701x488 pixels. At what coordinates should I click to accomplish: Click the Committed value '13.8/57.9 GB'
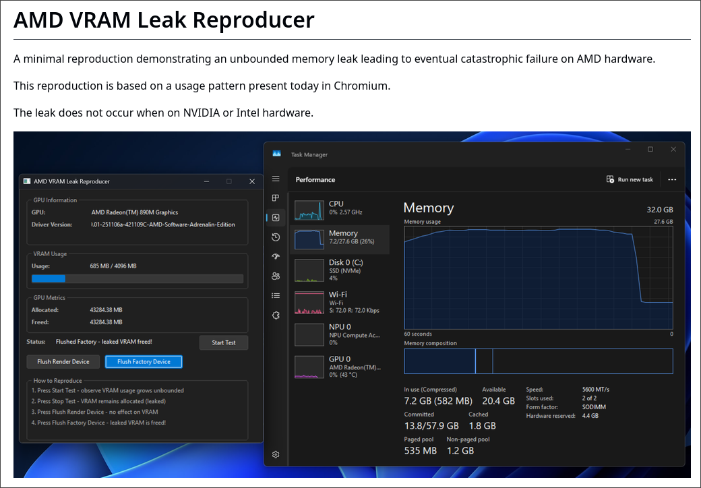pyautogui.click(x=431, y=426)
